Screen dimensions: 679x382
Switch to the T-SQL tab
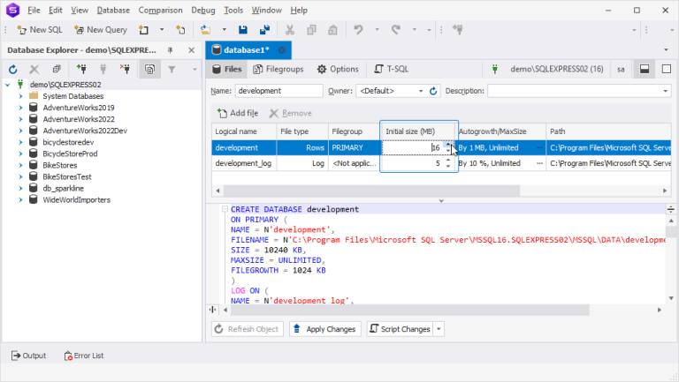(x=391, y=69)
